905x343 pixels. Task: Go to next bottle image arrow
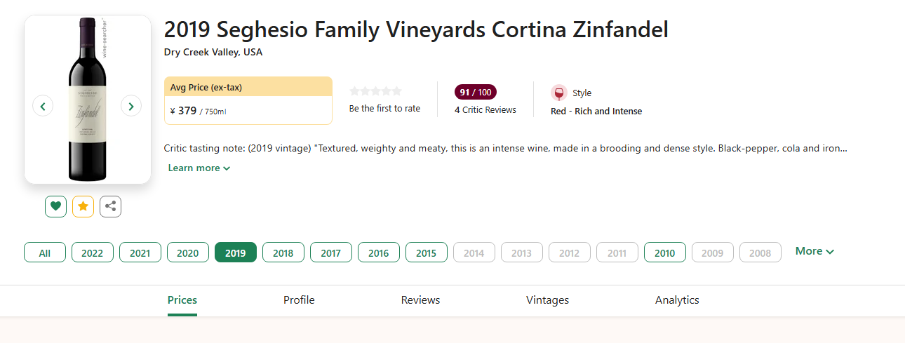click(x=131, y=106)
